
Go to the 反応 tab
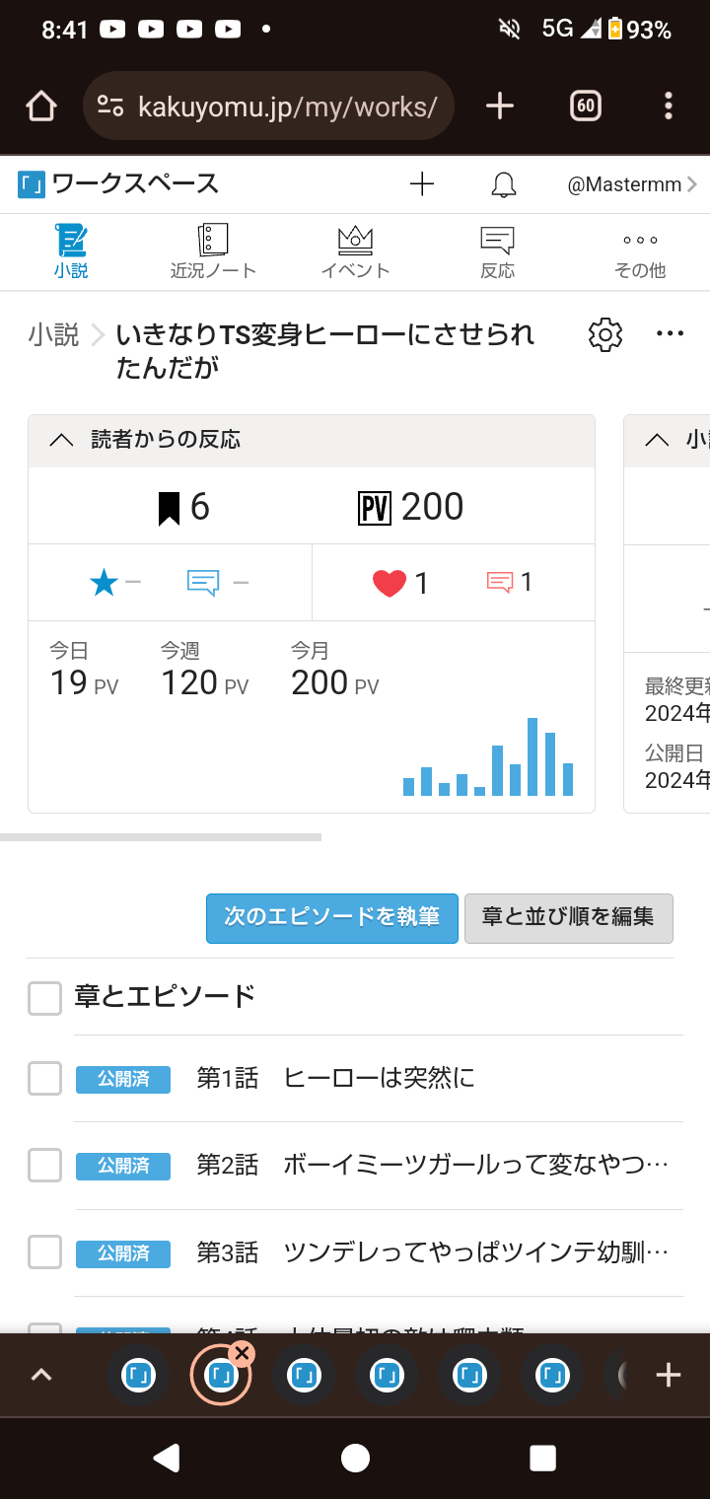497,251
